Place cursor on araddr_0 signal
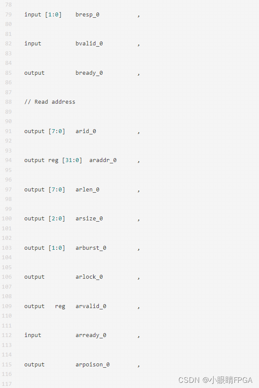 tap(103, 160)
